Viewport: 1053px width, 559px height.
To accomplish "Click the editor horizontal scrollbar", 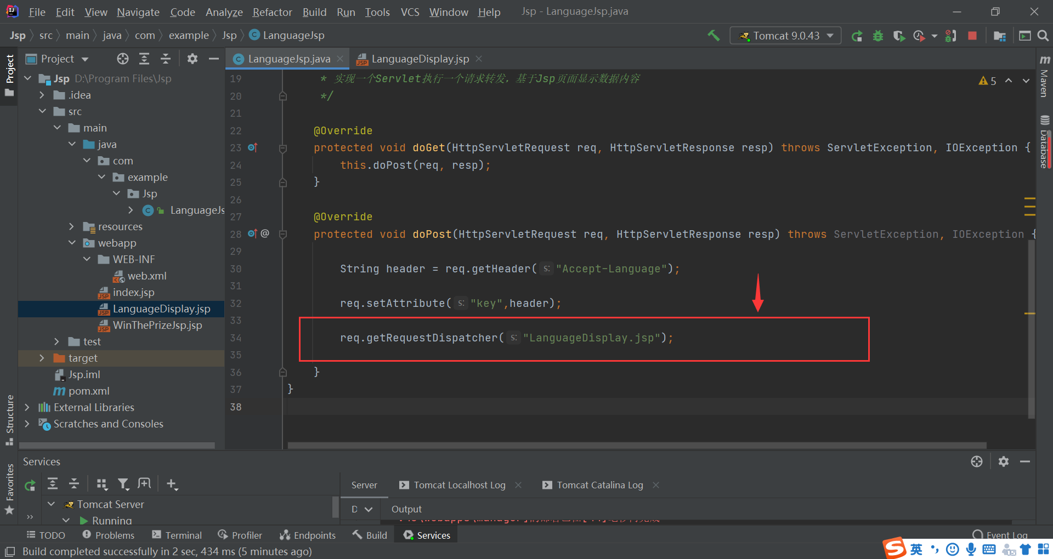I will pos(637,445).
